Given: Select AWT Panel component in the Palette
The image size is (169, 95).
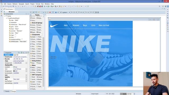Looking at the screenshot, I should coord(33,77).
